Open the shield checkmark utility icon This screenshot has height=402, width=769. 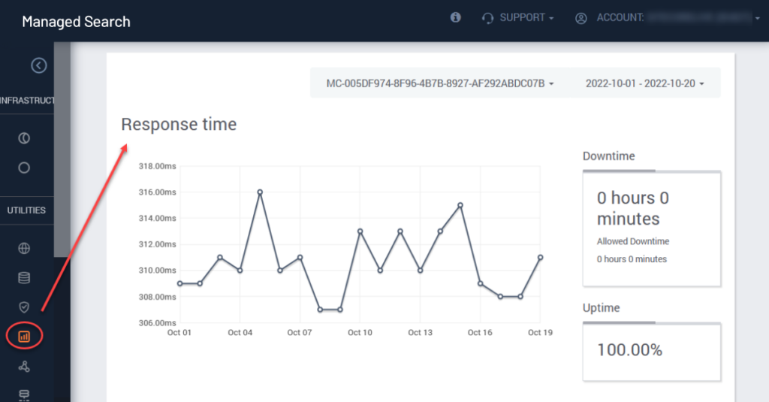(24, 307)
